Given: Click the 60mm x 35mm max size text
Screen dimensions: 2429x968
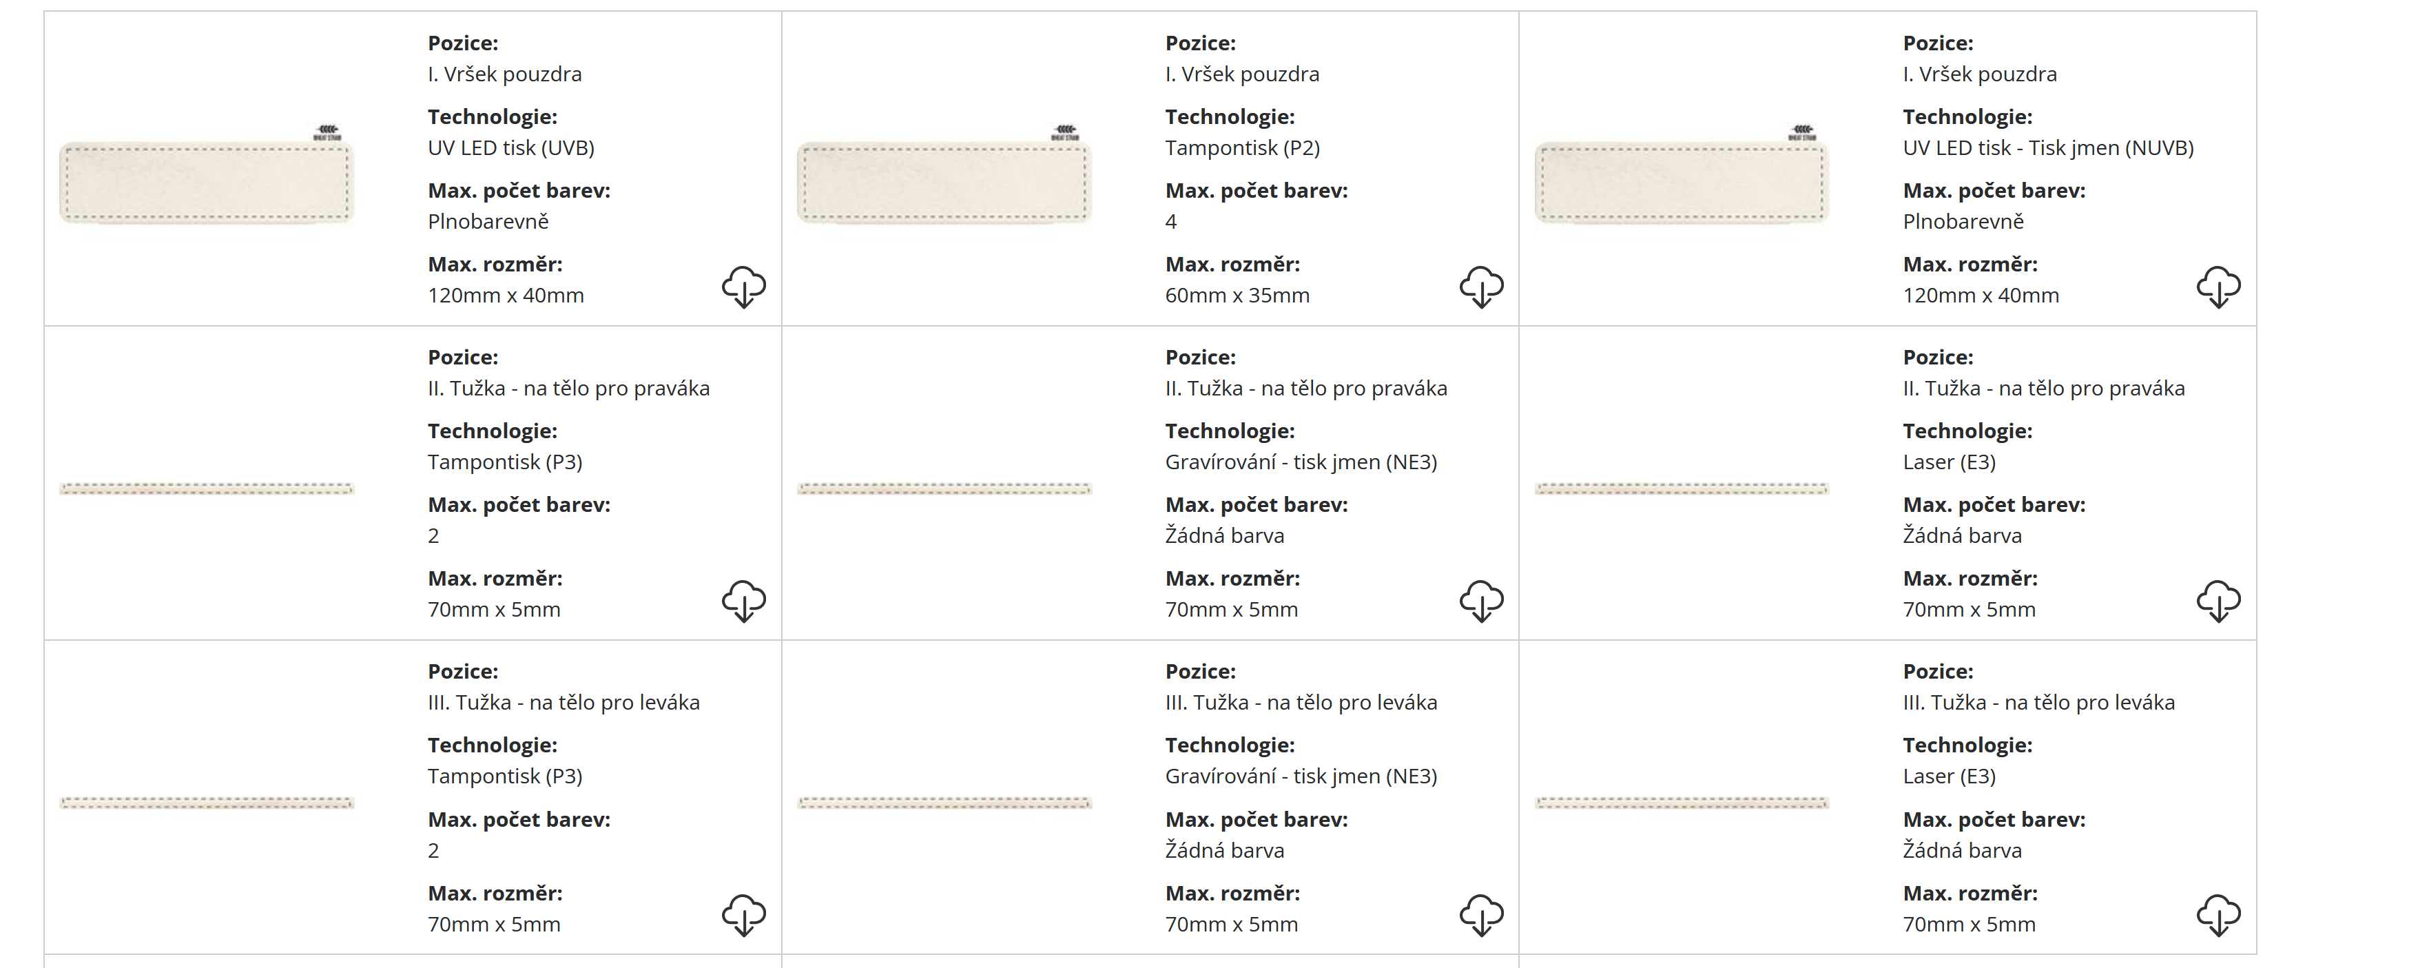Looking at the screenshot, I should (1237, 296).
